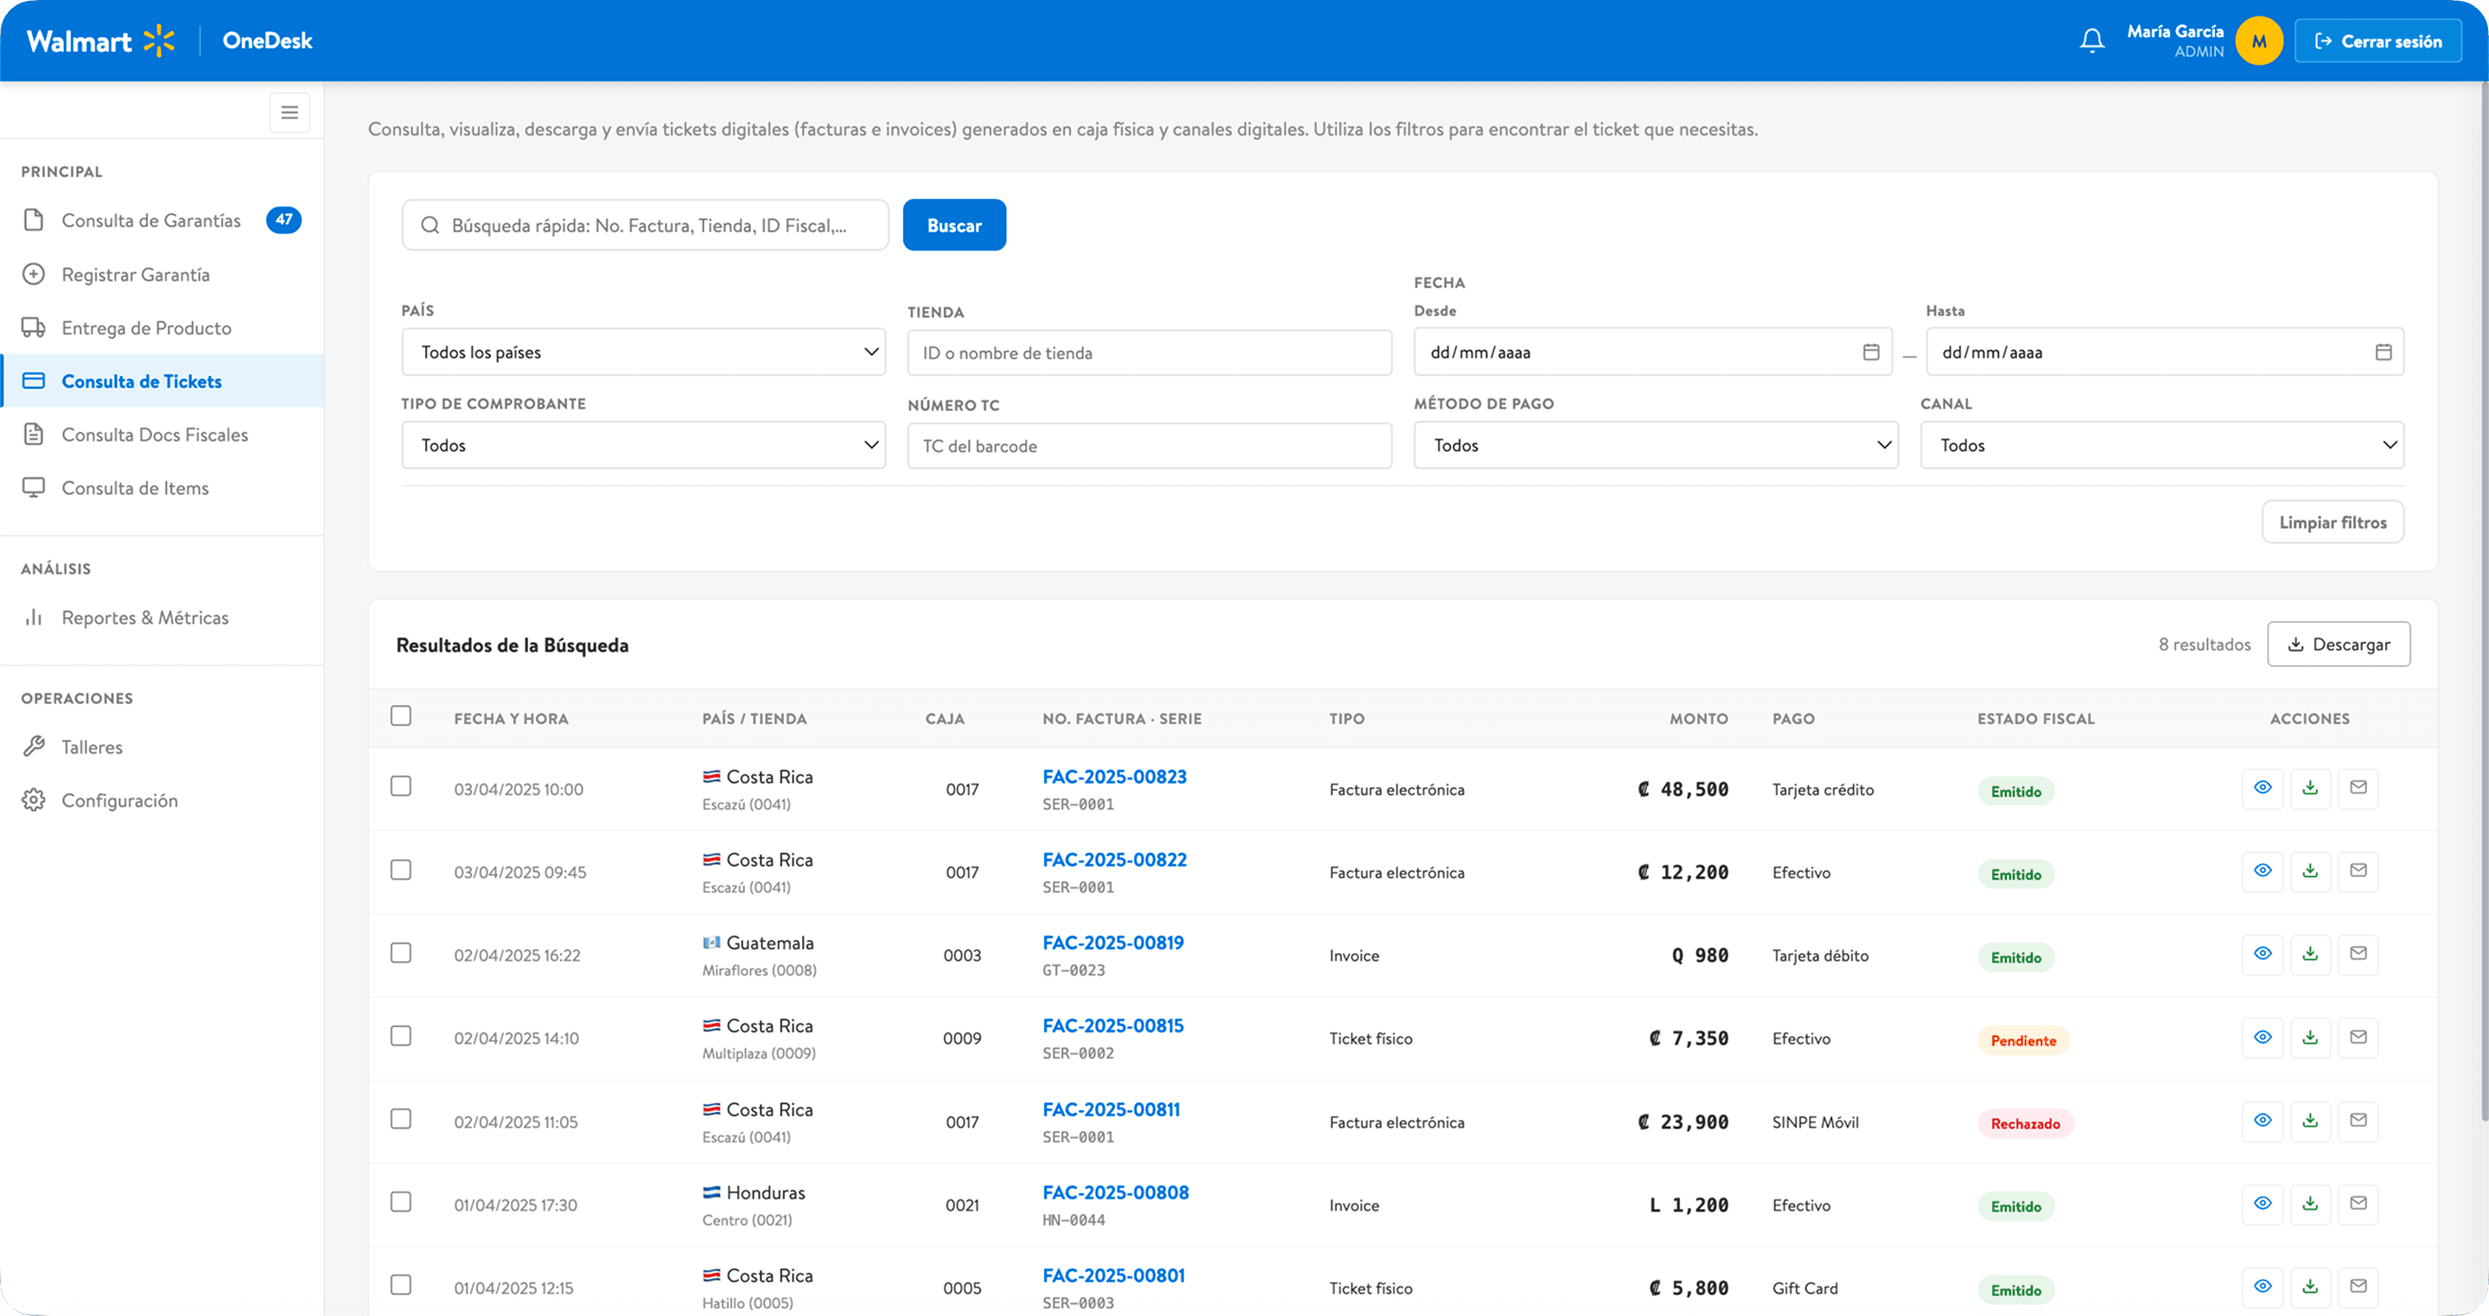The width and height of the screenshot is (2489, 1316).
Task: Click the Tienda input field
Action: pos(1149,353)
